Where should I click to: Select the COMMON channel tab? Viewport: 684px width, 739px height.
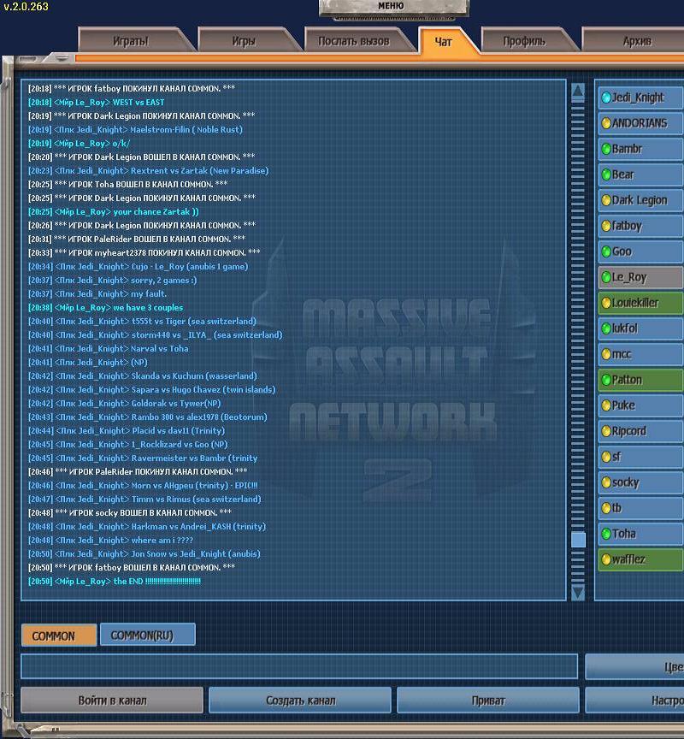click(59, 635)
